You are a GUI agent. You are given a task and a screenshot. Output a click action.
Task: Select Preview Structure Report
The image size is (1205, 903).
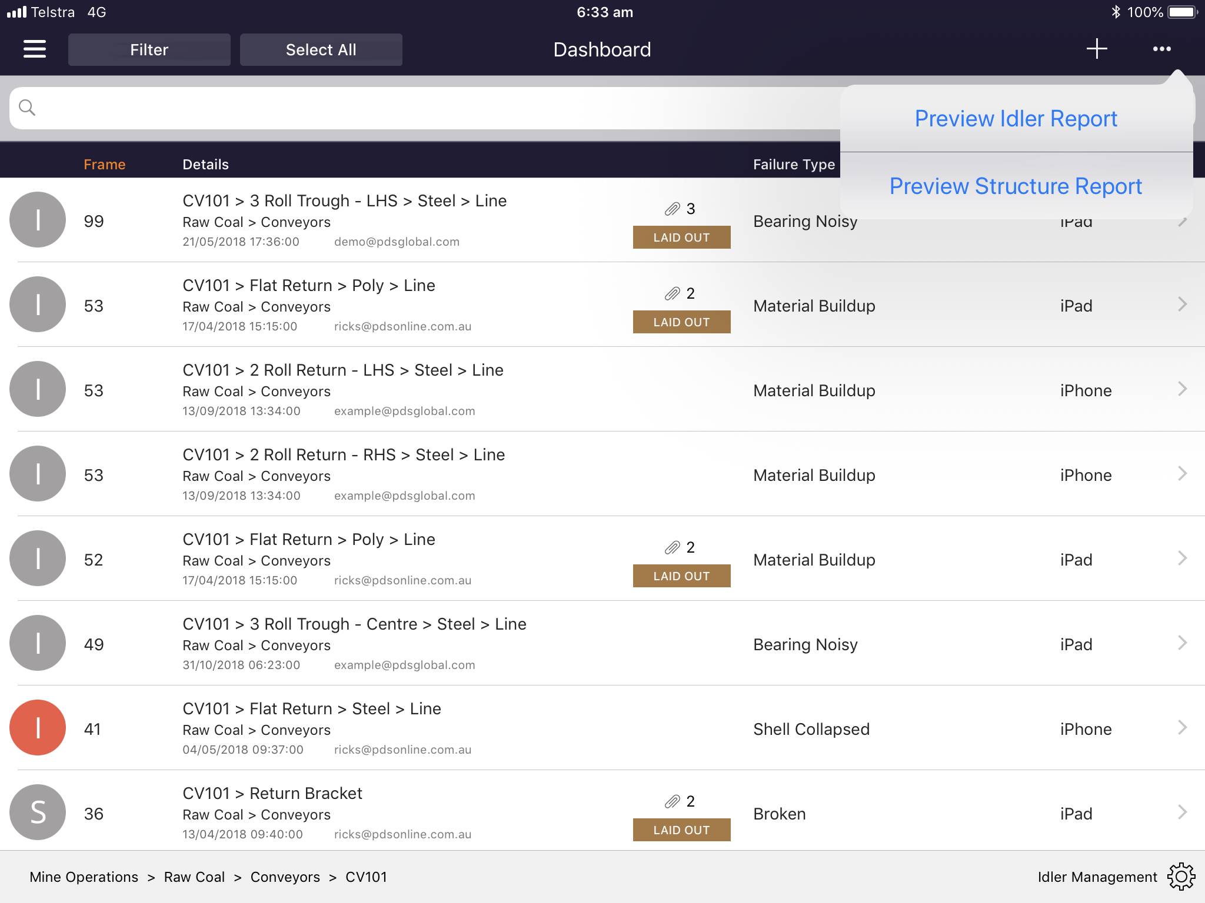point(1016,186)
